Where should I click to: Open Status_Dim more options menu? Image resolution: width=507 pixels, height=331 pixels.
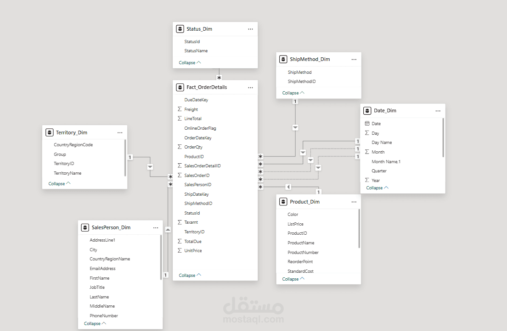click(x=250, y=29)
